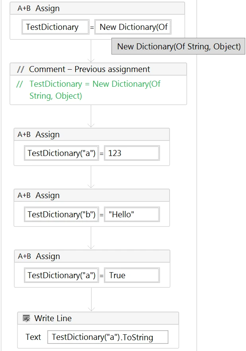246x351 pixels.
Task: Select the Write Line activity title bar
Action: pyautogui.click(x=100, y=318)
